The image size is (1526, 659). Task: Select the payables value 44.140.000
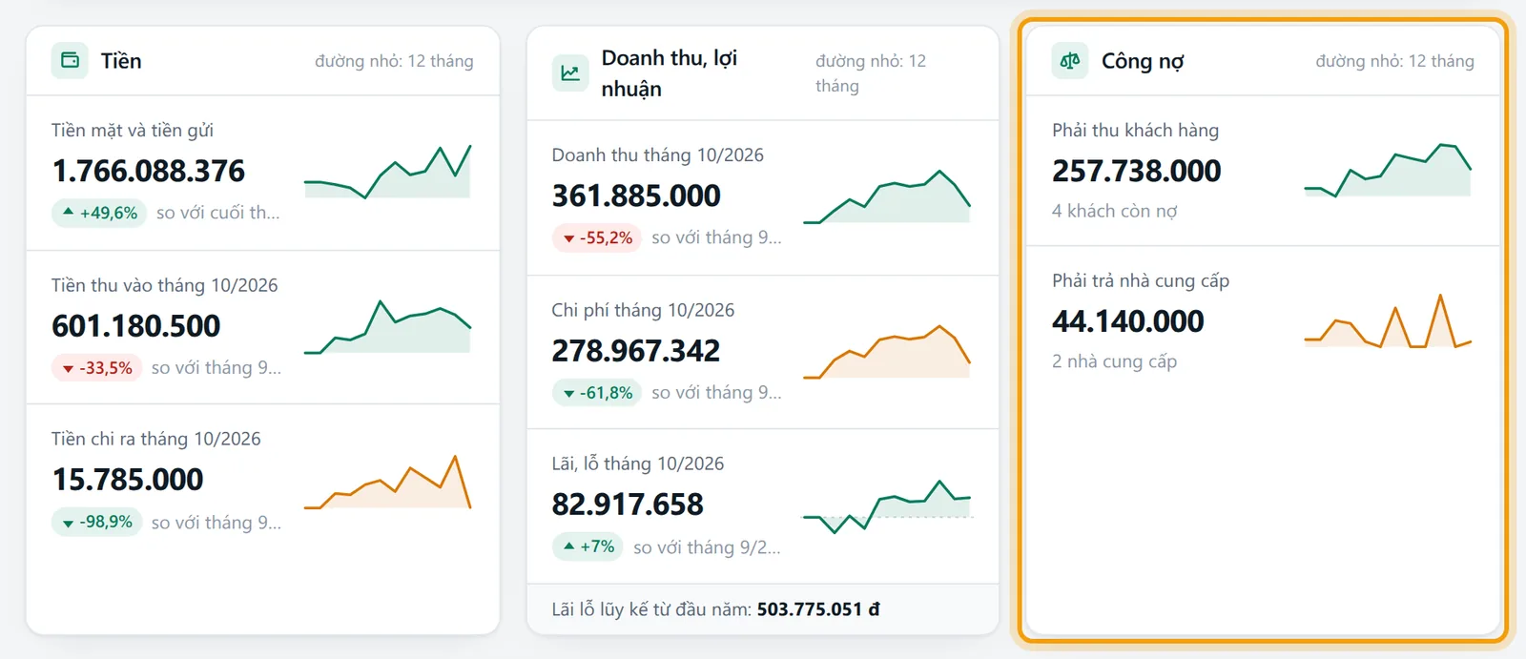click(x=1128, y=321)
